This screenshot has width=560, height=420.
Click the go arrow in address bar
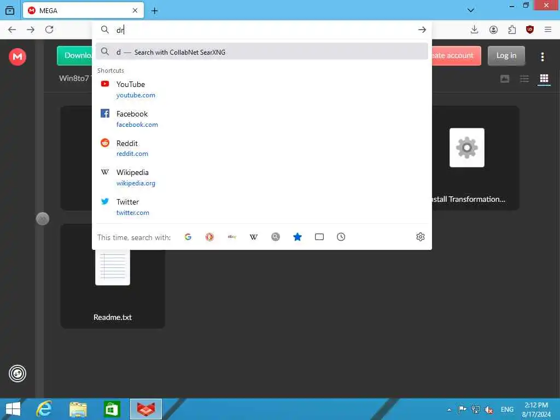tap(422, 30)
